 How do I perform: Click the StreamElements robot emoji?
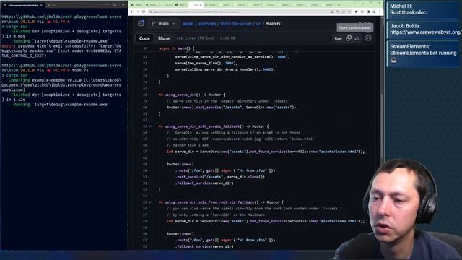tap(393, 60)
